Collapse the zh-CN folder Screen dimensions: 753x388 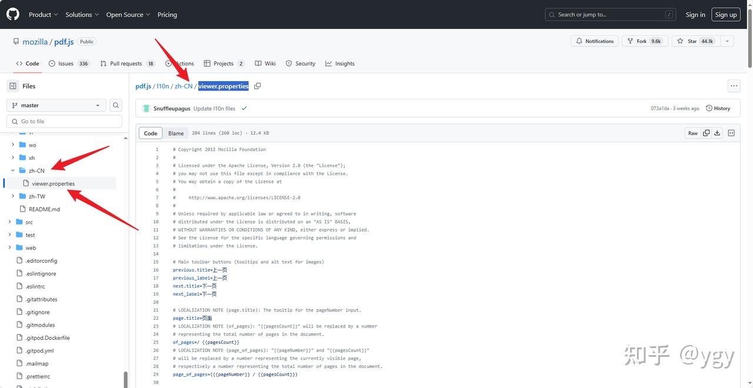(x=13, y=170)
